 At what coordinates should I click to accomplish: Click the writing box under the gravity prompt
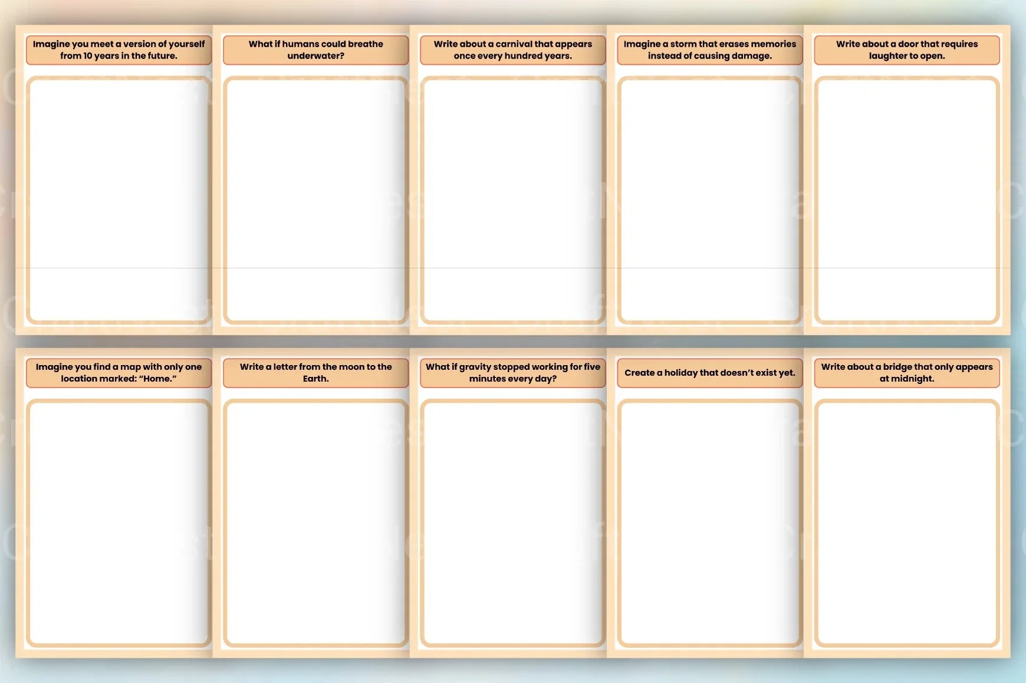coord(512,523)
